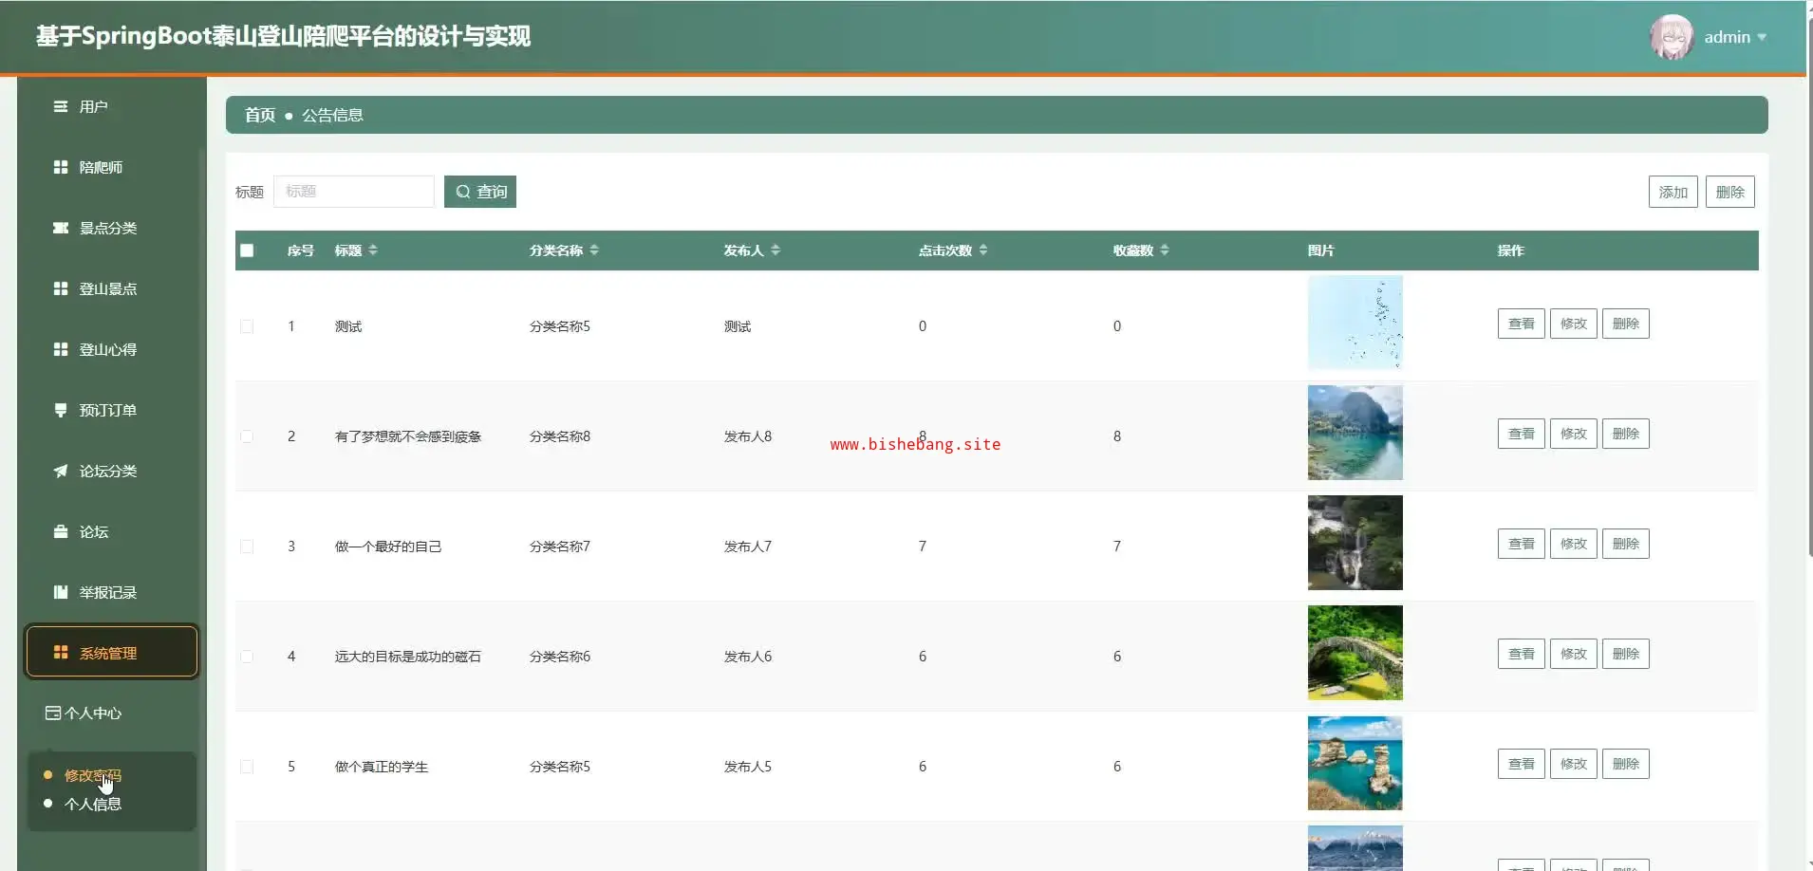Screen dimensions: 1813x871
Task: Sort the table by 点击次数 column arrows
Action: coord(983,250)
